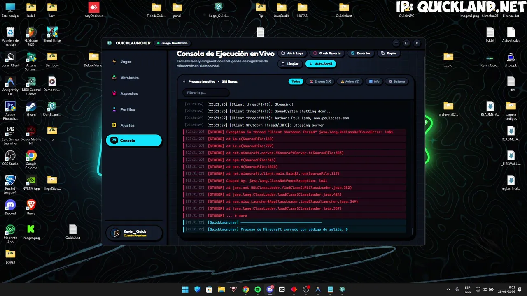This screenshot has width=527, height=296.
Task: Select the Adobe Photoshop desktop shortcut
Action: (10, 110)
